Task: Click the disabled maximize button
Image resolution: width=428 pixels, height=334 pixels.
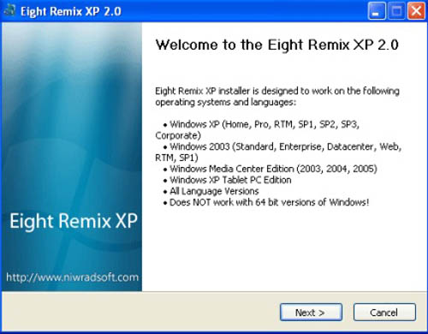Action: (396, 11)
